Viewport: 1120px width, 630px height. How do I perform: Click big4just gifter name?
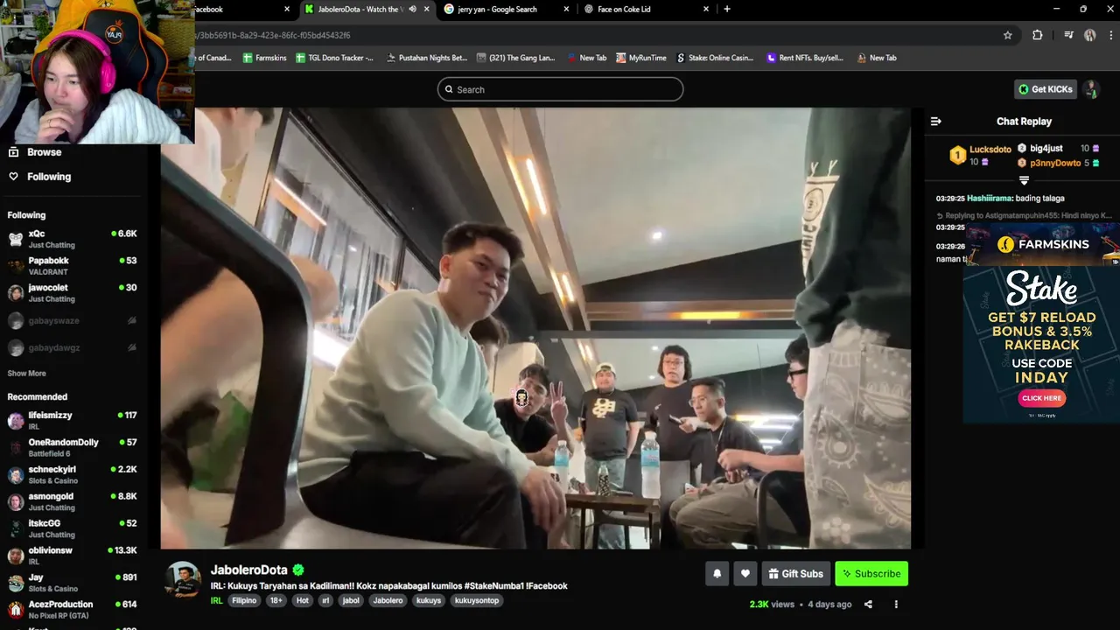[x=1046, y=149]
